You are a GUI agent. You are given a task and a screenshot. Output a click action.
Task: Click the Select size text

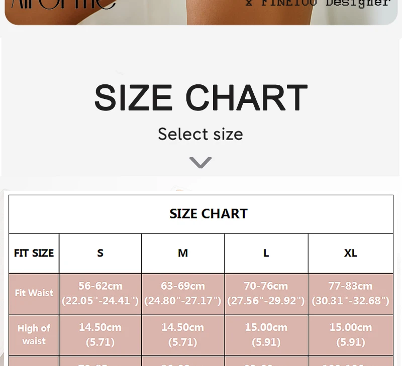pos(200,134)
